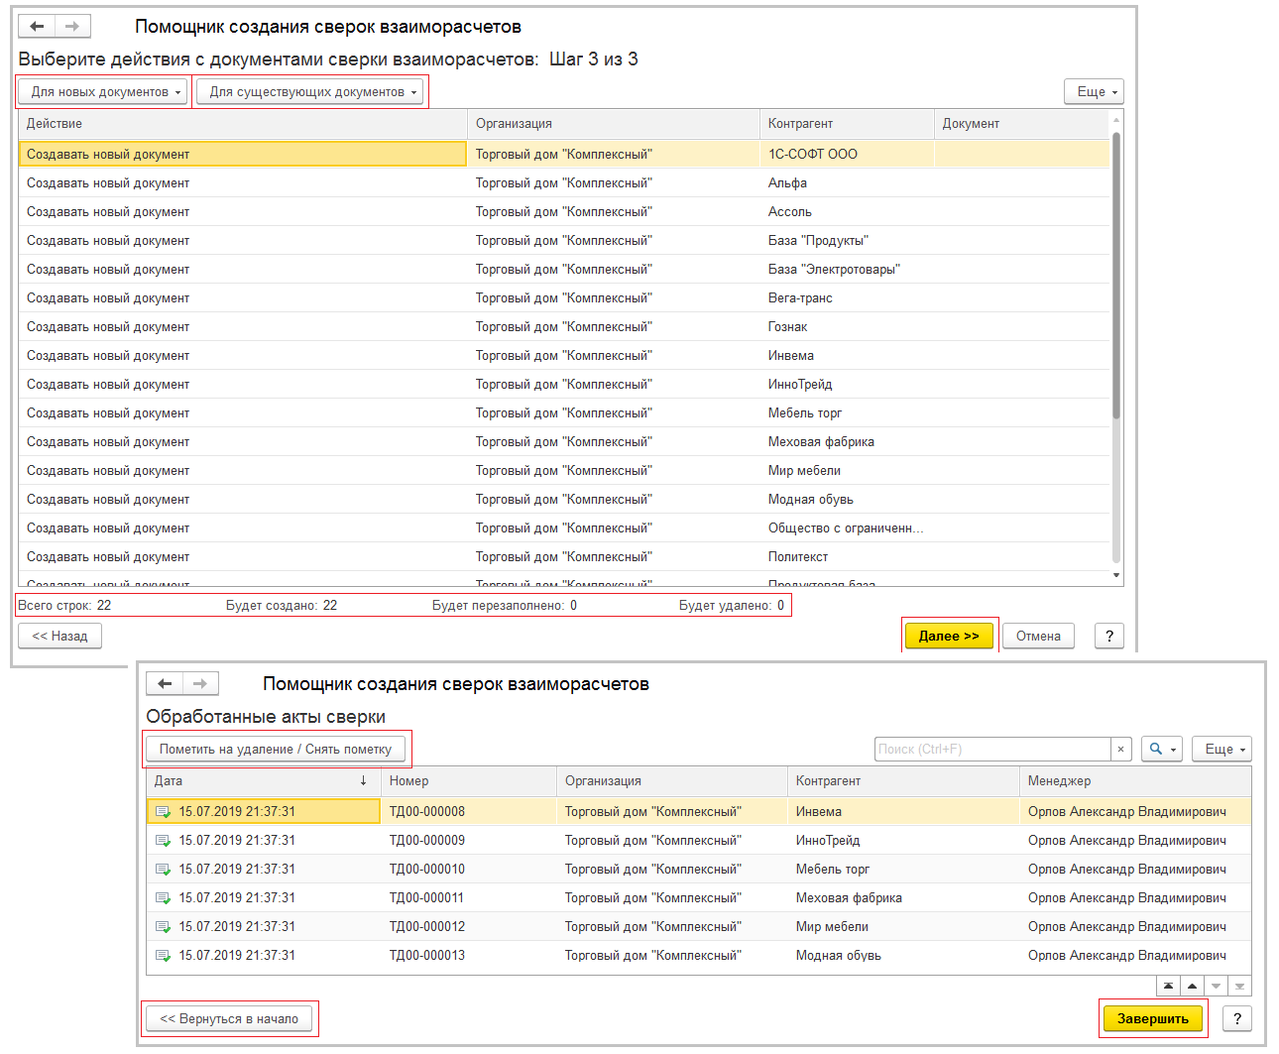
Task: Click "Пометить на удаление / Снять пометку"
Action: tap(276, 750)
